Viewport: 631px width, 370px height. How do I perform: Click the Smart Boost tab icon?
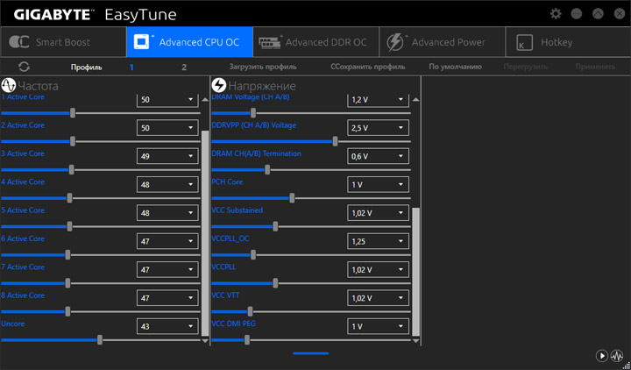coord(19,42)
